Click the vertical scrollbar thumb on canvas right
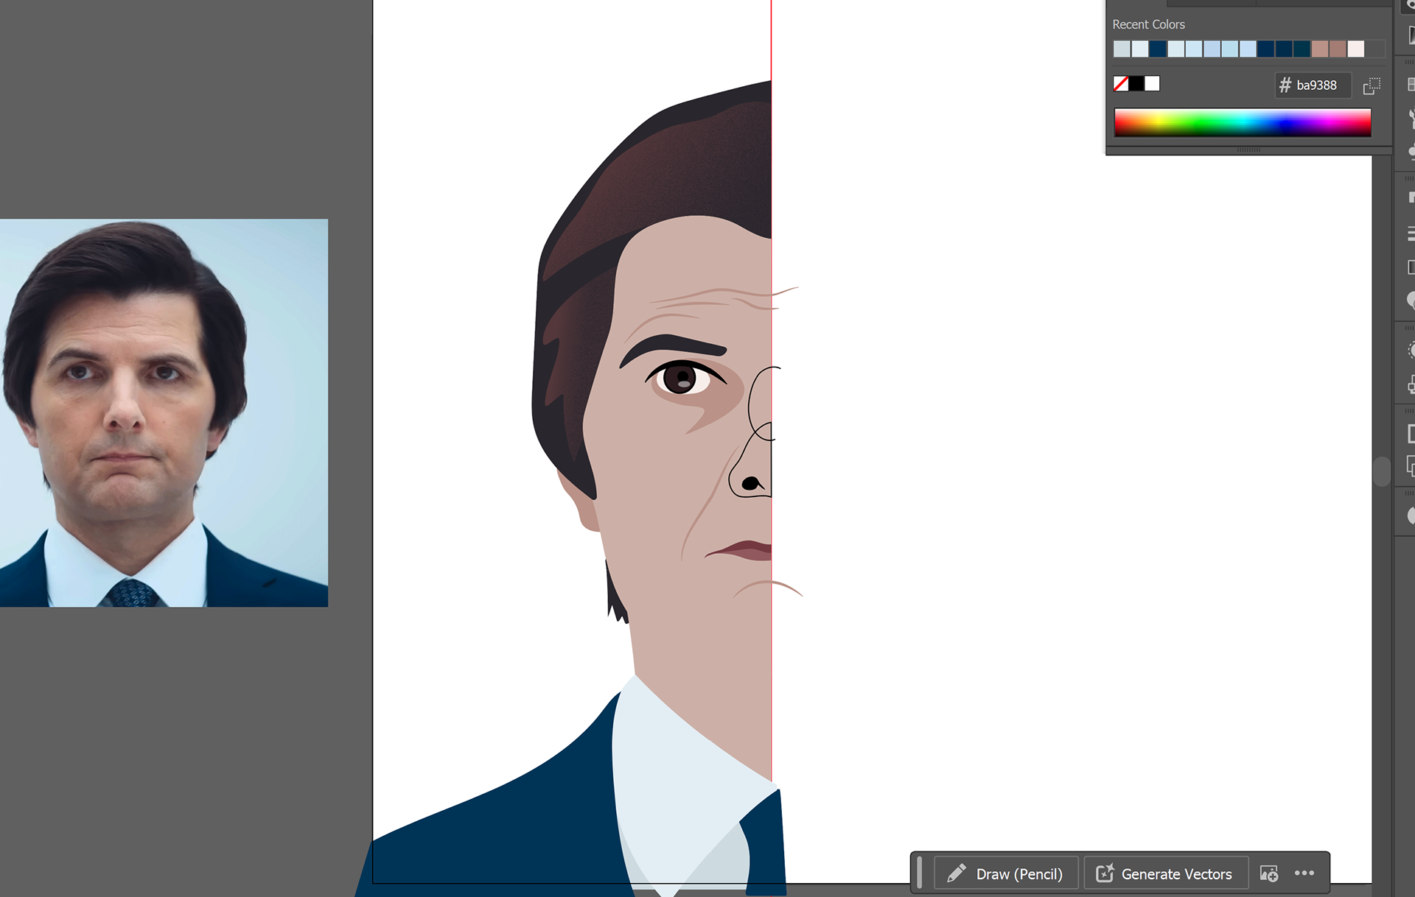This screenshot has width=1415, height=897. pyautogui.click(x=1382, y=471)
